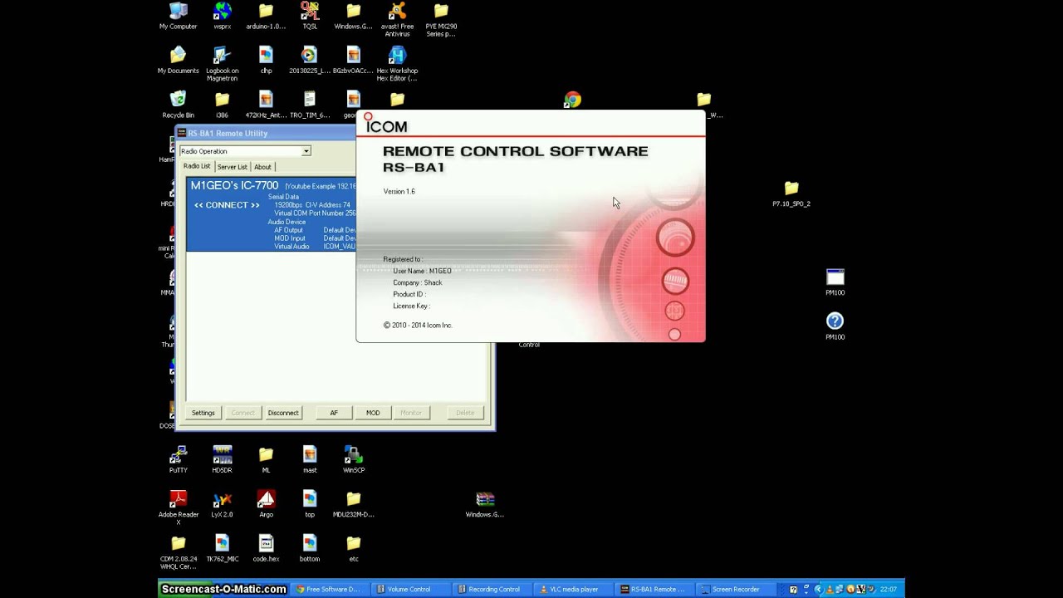Screen dimensions: 1063x598
Task: Expand the Radio Operation dropdown
Action: (306, 151)
